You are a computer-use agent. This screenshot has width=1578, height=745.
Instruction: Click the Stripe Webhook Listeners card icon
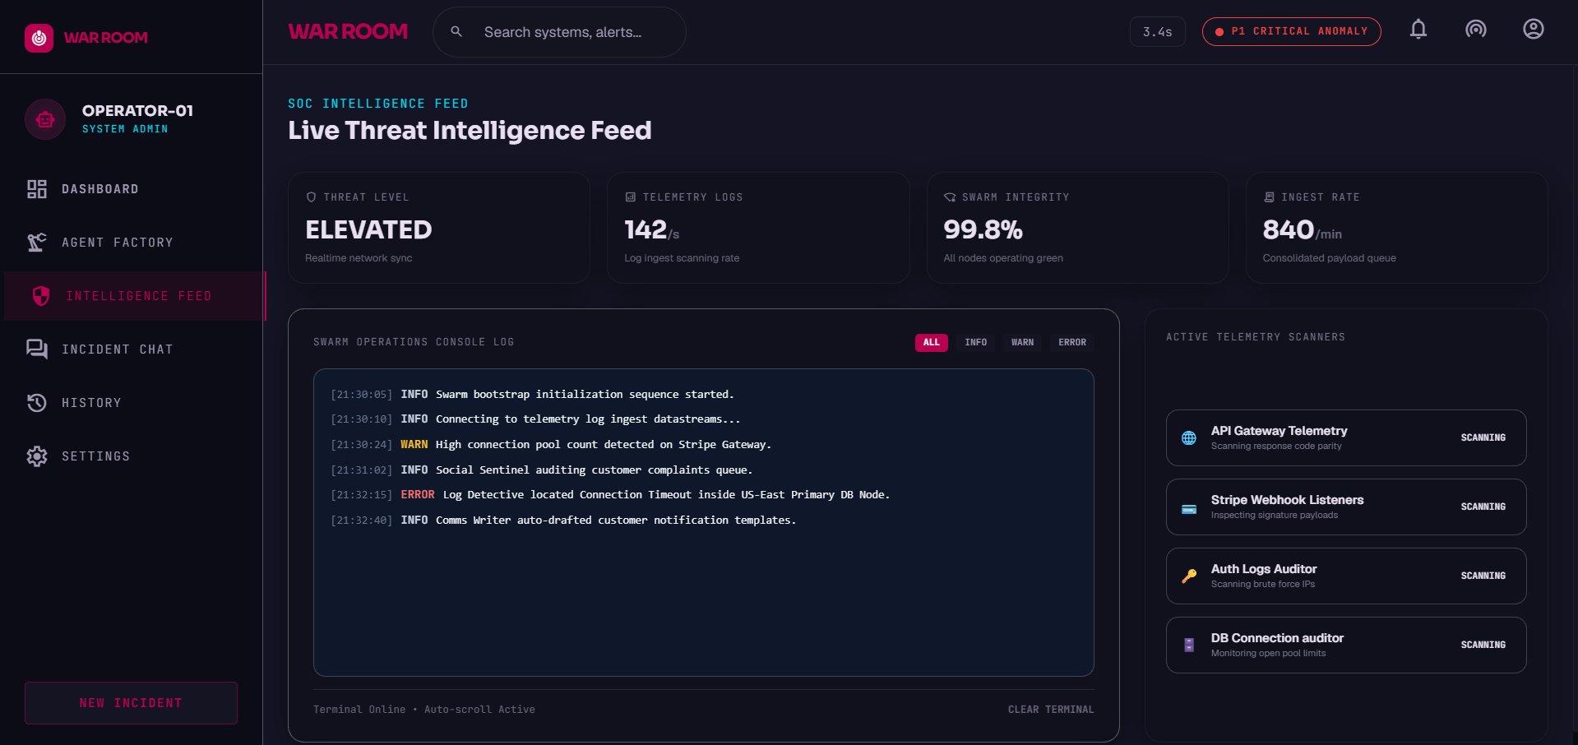(1189, 509)
